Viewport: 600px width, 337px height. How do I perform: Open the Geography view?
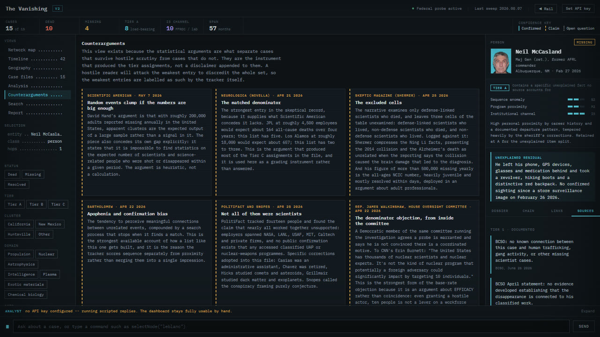coord(37,68)
